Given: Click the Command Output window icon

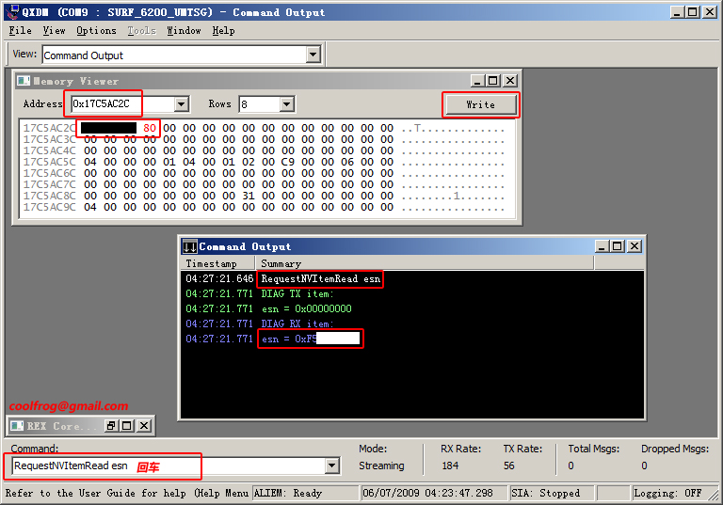Looking at the screenshot, I should tap(189, 246).
